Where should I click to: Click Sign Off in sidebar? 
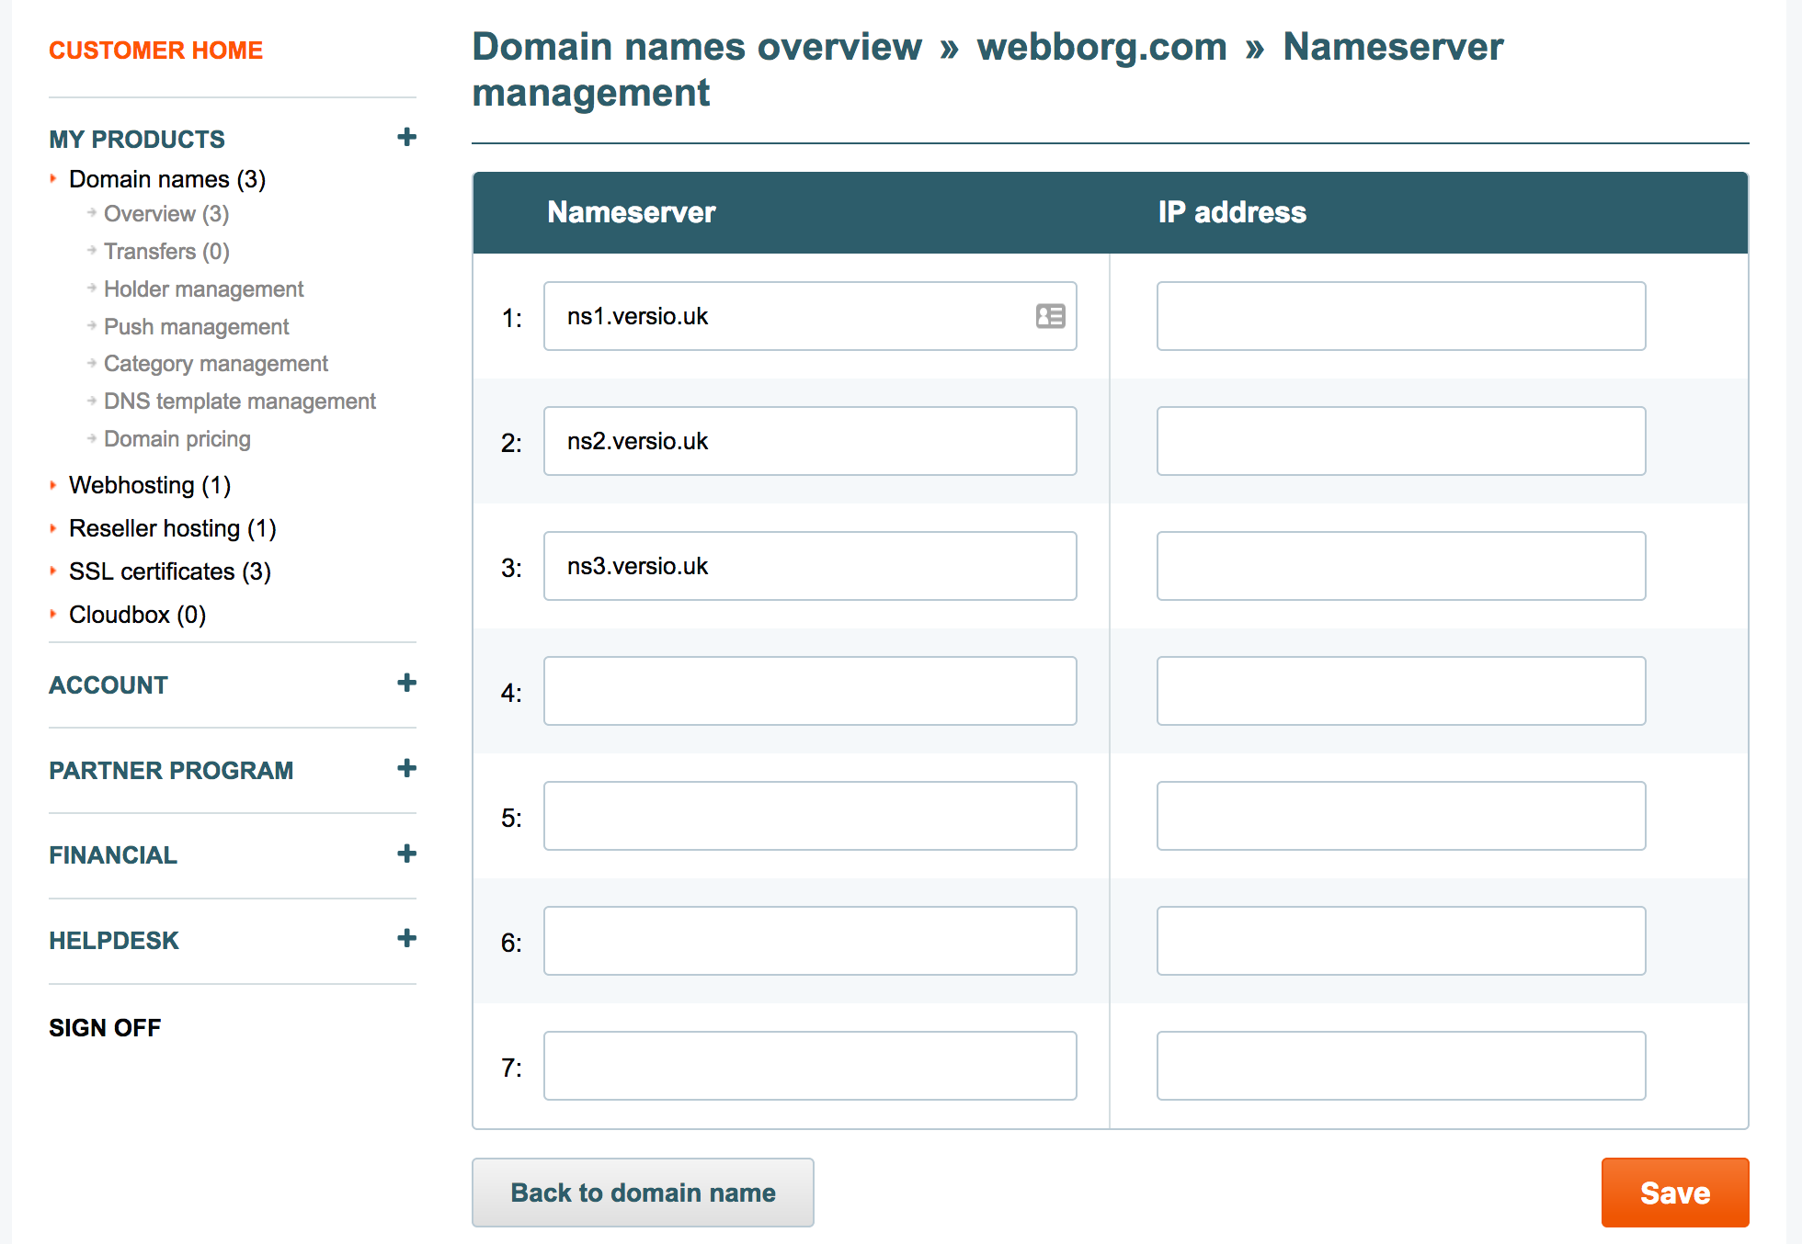tap(105, 1028)
